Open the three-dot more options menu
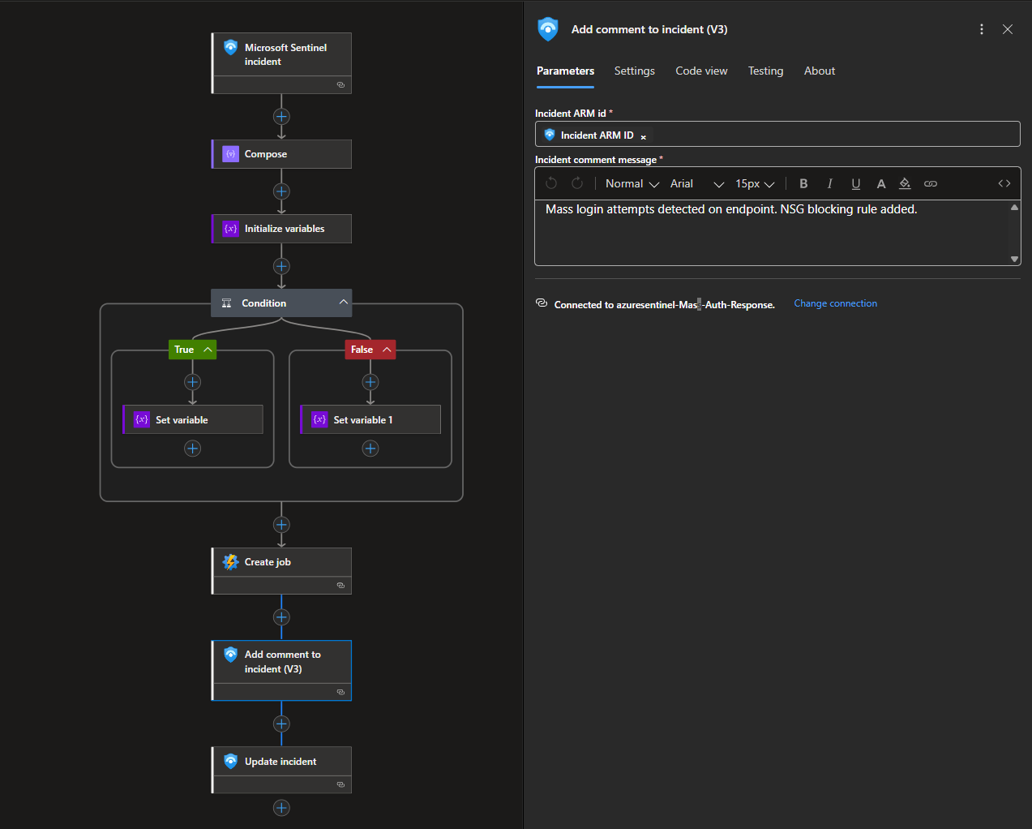This screenshot has width=1032, height=829. [x=981, y=29]
